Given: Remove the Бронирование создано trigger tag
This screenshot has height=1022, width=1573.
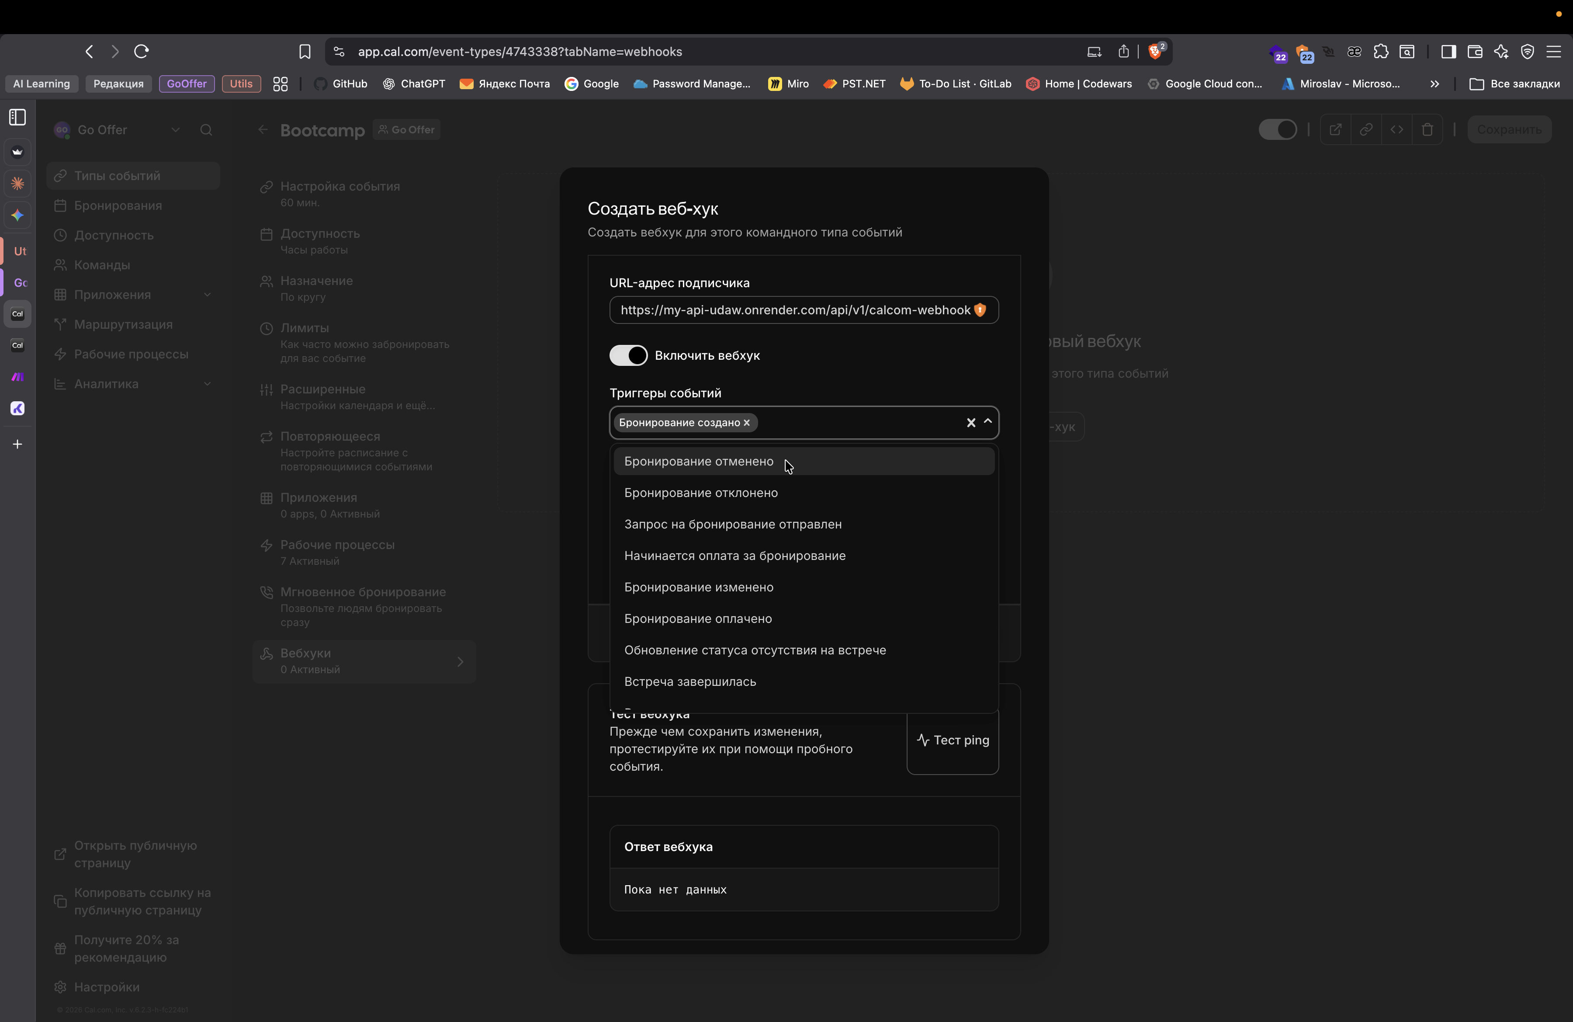Looking at the screenshot, I should coord(747,423).
